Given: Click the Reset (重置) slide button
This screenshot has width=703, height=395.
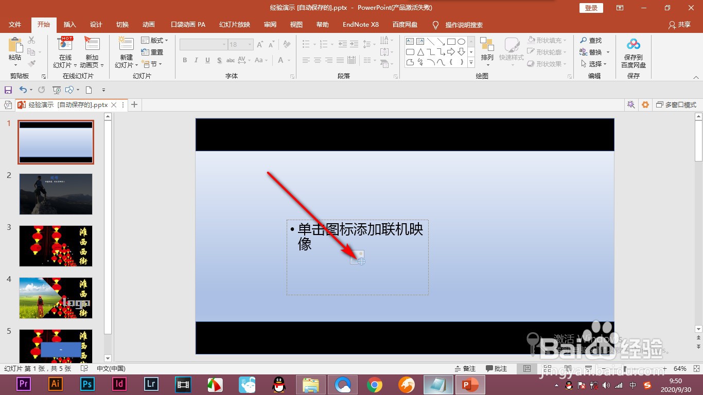Looking at the screenshot, I should click(x=152, y=52).
